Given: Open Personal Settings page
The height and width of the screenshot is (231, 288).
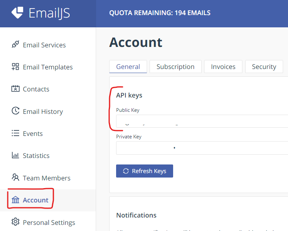Looking at the screenshot, I should point(49,222).
